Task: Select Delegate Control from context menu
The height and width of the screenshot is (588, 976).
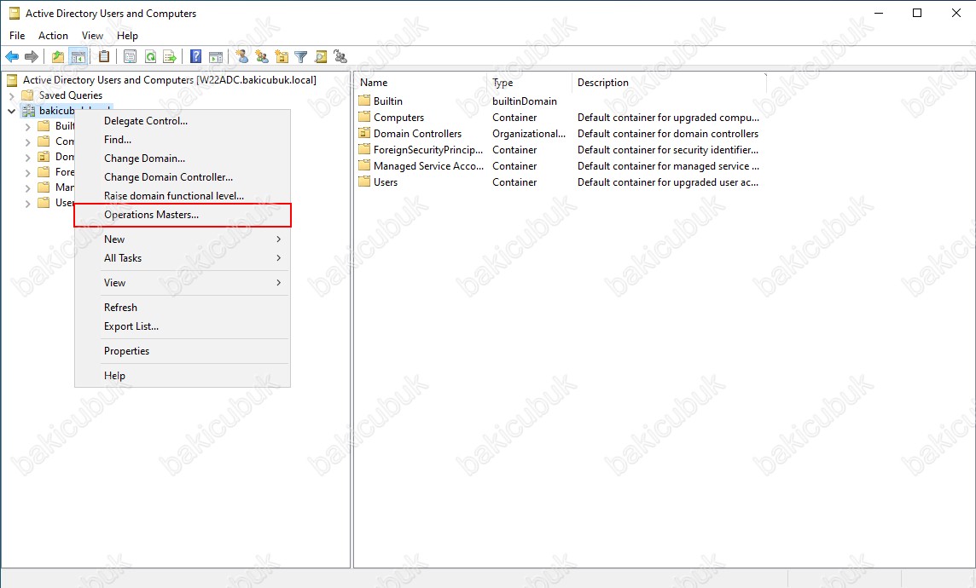Action: point(183,121)
